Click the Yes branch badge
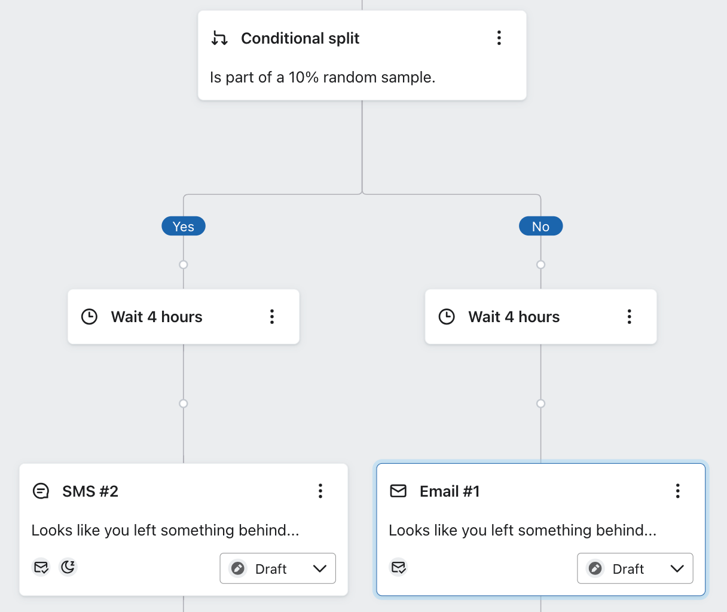Viewport: 727px width, 612px height. pyautogui.click(x=183, y=226)
